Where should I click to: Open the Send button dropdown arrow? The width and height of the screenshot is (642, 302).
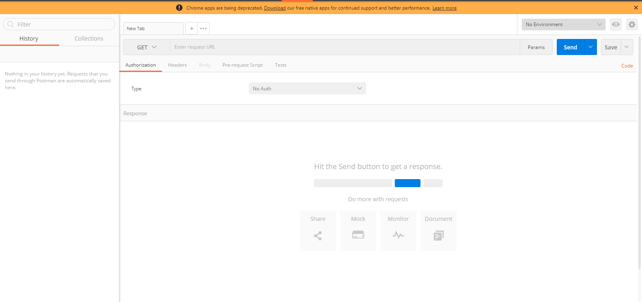[x=591, y=47]
